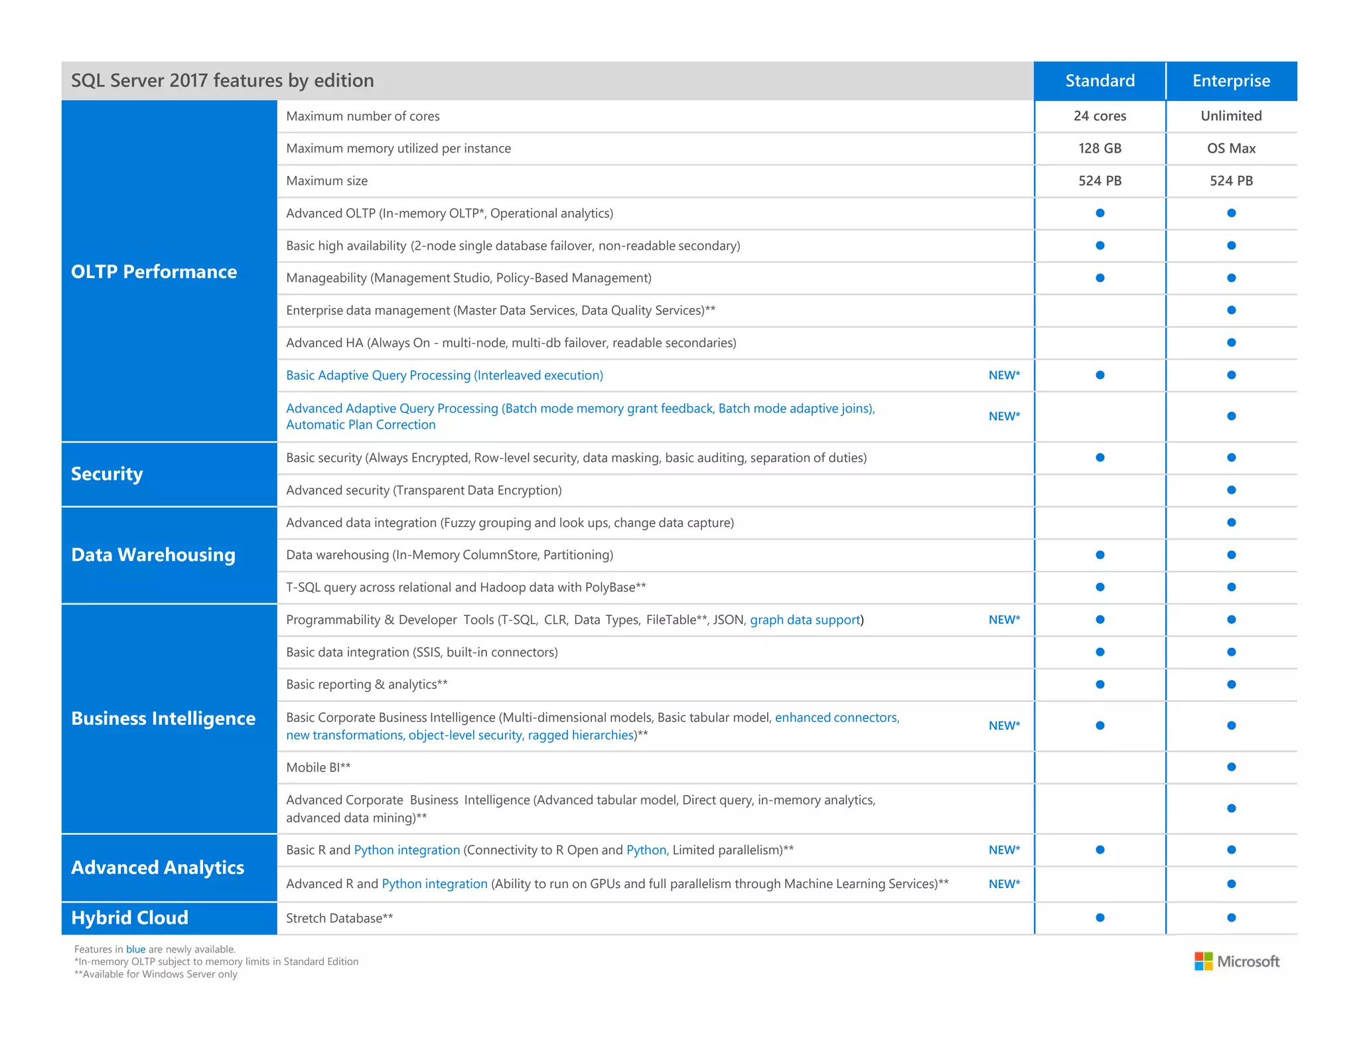Click Enterprise dot for Mobile BI row

click(x=1231, y=767)
